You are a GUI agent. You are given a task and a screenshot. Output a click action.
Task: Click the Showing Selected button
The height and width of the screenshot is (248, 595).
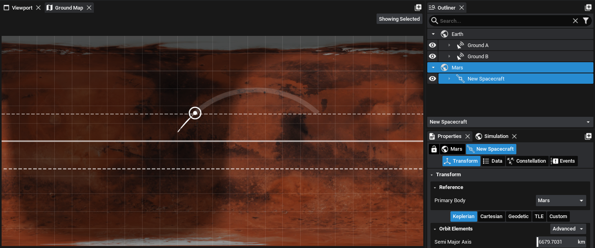[x=399, y=19]
